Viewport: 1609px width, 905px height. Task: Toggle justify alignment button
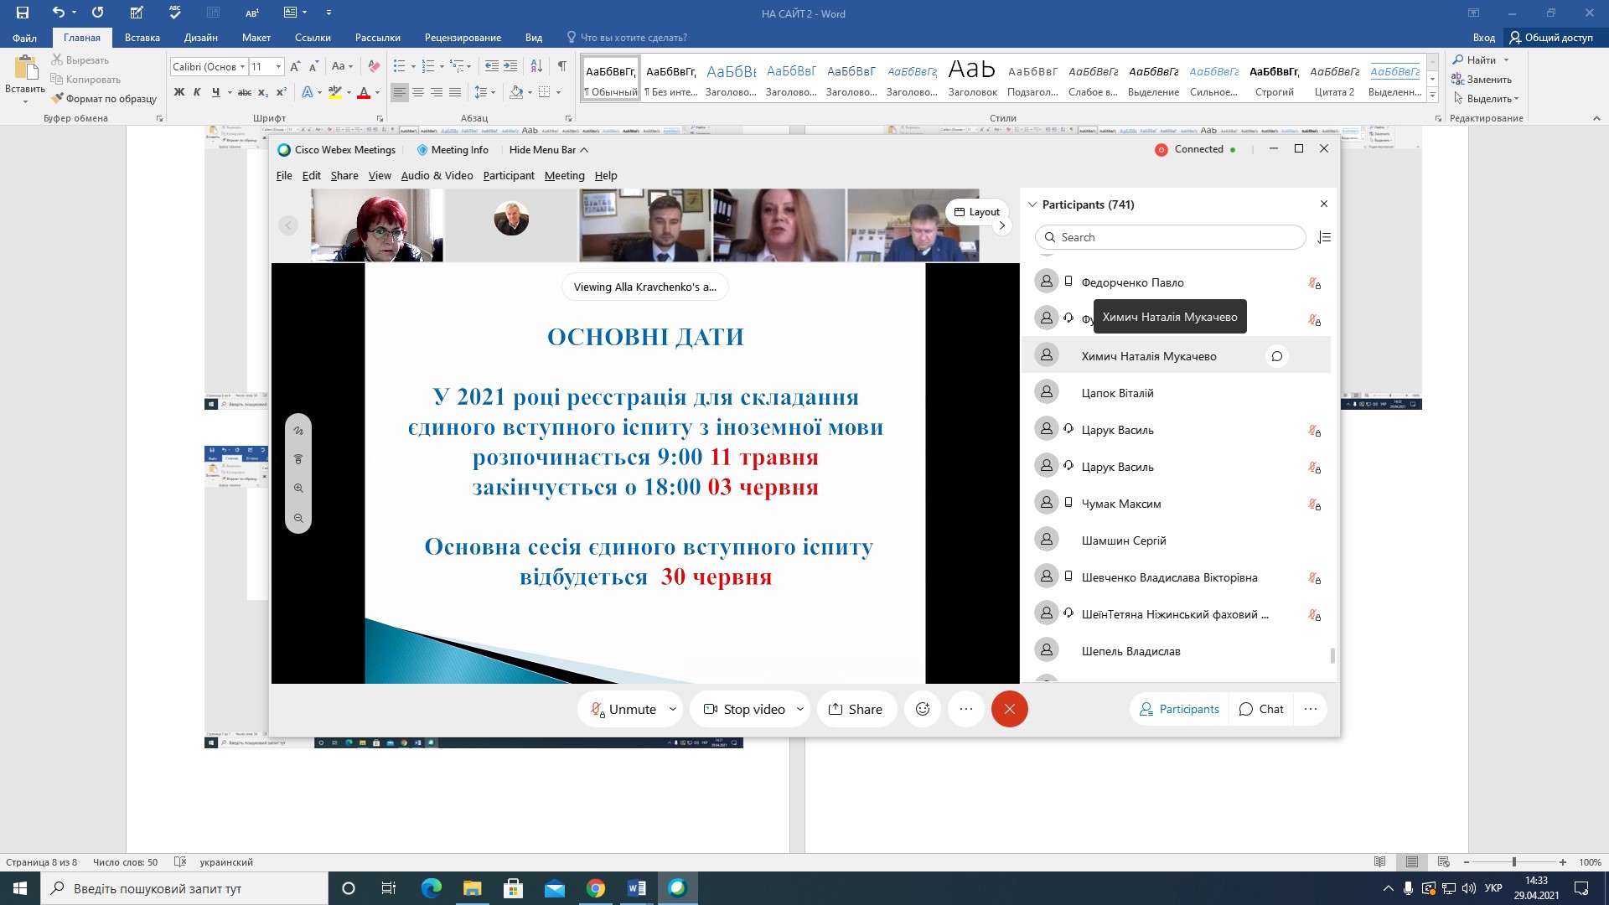pos(455,92)
